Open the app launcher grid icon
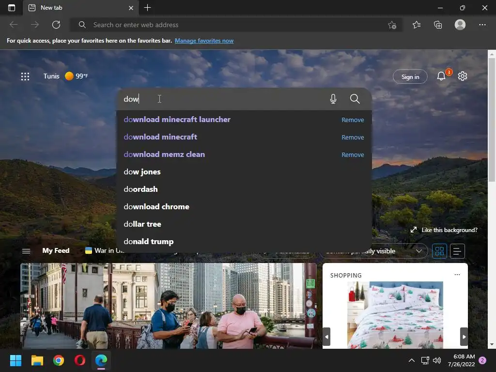This screenshot has width=496, height=372. tap(25, 76)
